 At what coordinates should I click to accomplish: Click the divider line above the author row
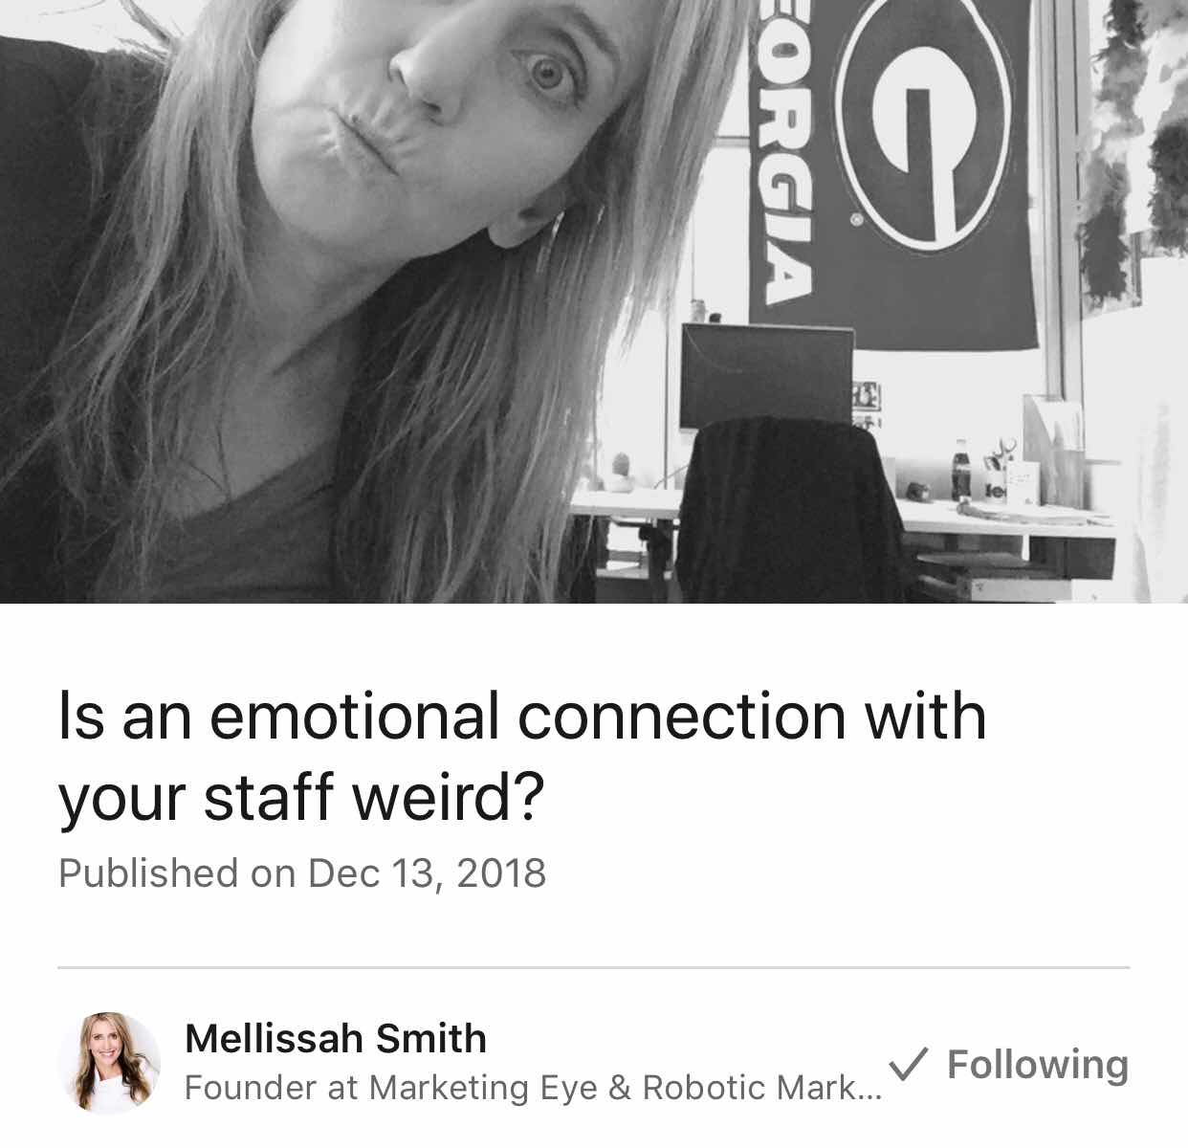[594, 967]
